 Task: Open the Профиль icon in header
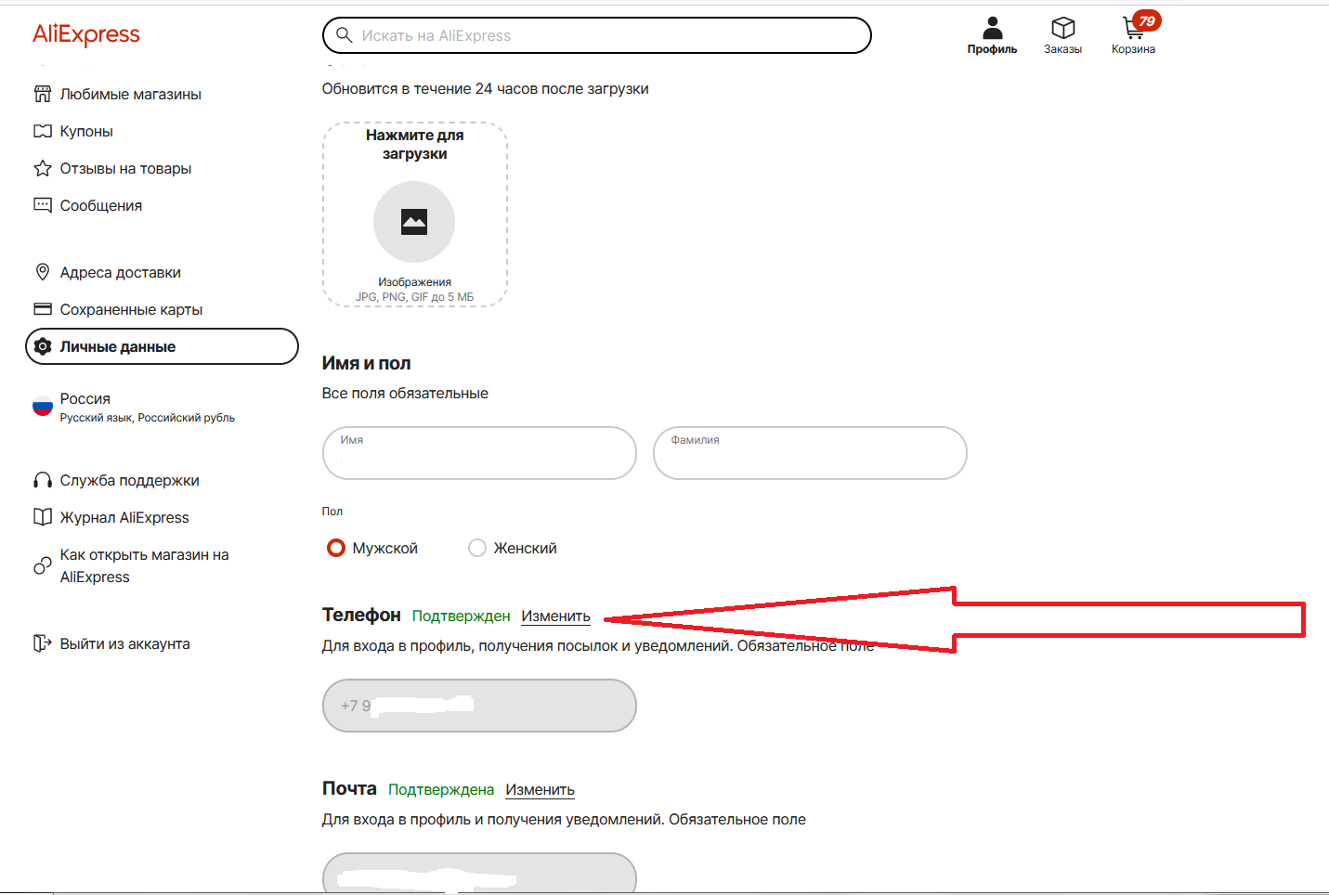(x=992, y=27)
